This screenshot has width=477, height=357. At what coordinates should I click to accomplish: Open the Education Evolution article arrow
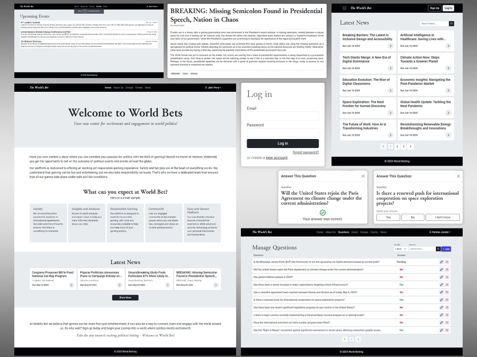(391, 90)
